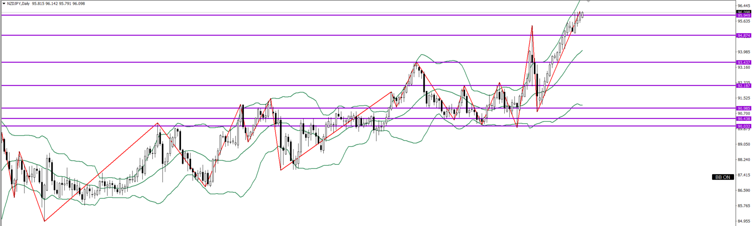The width and height of the screenshot is (753, 226).
Task: Select the purple 95.949 price label
Action: [744, 16]
